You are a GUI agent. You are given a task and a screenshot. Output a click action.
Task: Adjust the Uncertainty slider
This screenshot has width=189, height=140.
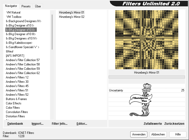point(147,90)
